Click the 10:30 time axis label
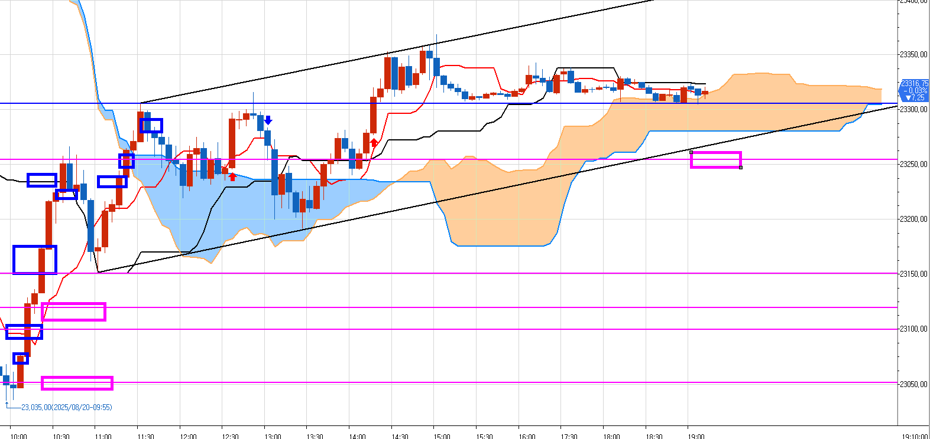The height and width of the screenshot is (439, 930). pyautogui.click(x=61, y=436)
